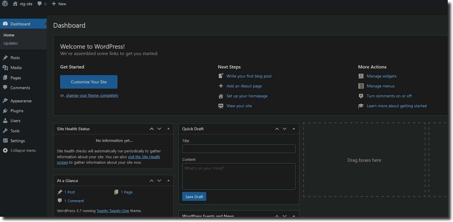
Task: Open the Comments menu in sidebar
Action: (23, 88)
